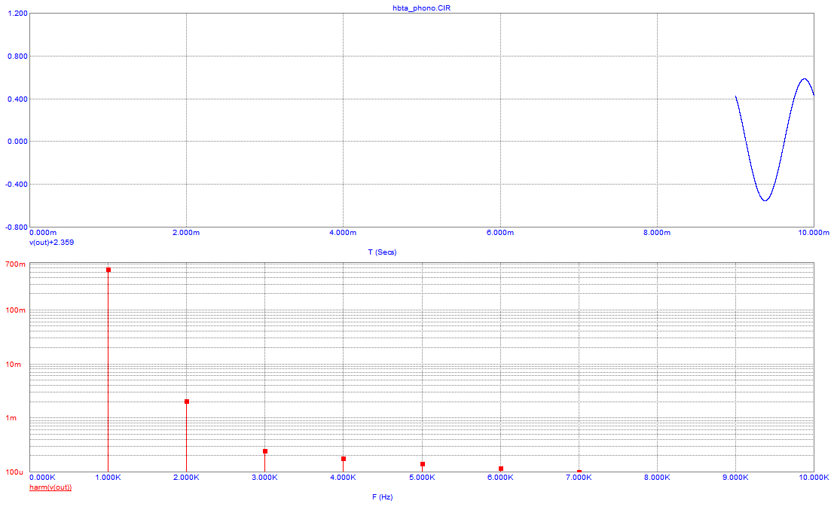Click the 4 kHz harmonic marker
834x510 pixels.
[x=344, y=459]
